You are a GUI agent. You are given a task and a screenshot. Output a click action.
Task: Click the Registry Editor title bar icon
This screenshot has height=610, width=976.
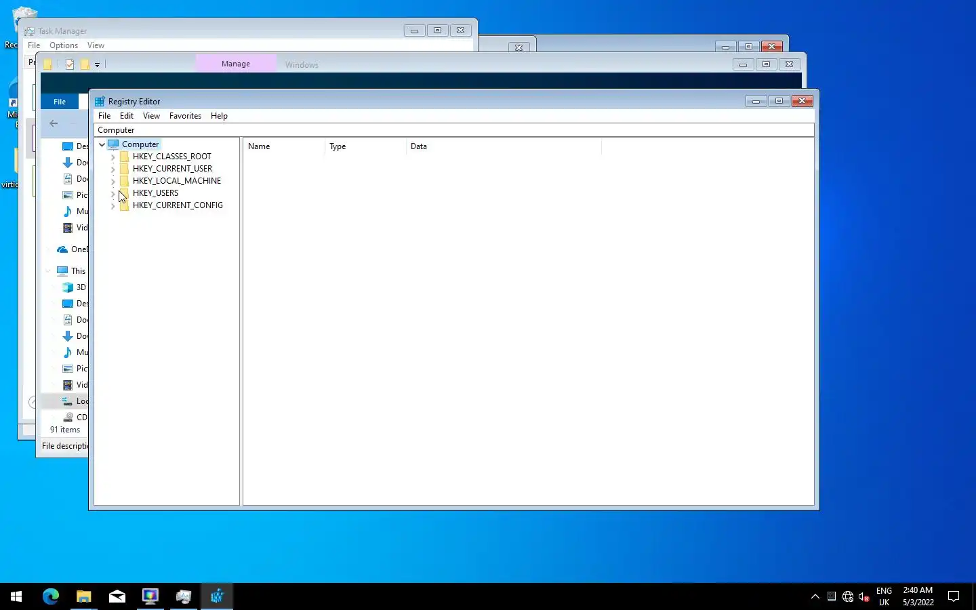(x=100, y=102)
